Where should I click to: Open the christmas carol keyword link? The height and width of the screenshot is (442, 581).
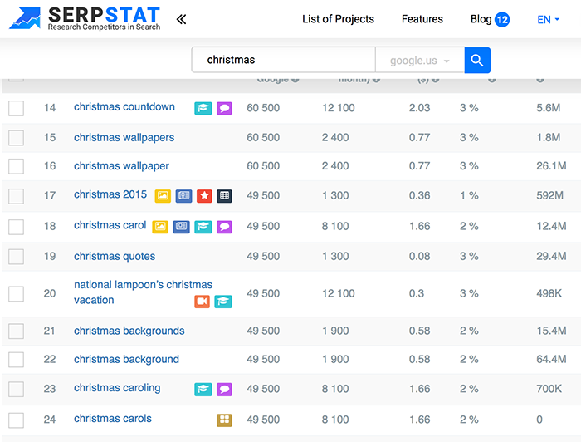pyautogui.click(x=110, y=225)
